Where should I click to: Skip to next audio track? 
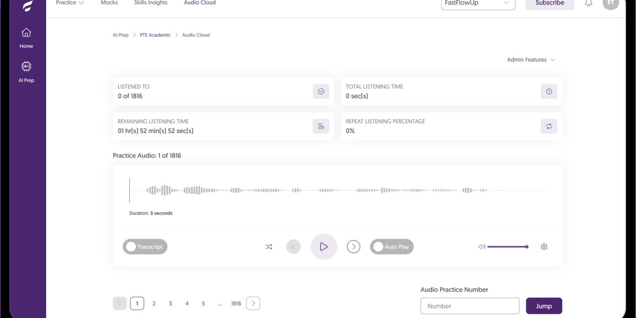click(354, 247)
